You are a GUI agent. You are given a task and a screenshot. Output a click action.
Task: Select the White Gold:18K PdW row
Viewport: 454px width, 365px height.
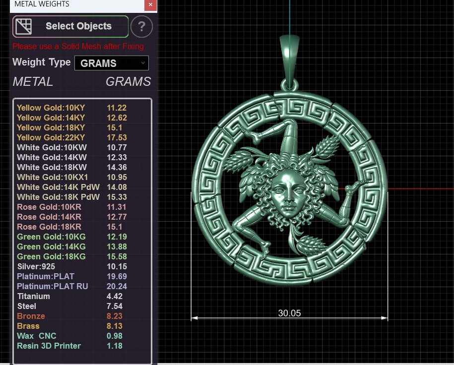[71, 197]
